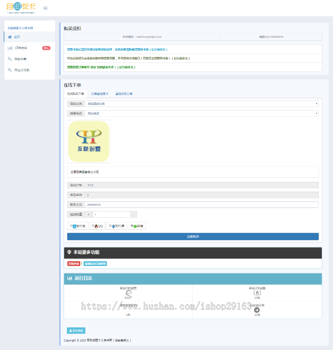Image resolution: width=333 pixels, height=350 pixels.
Task: Switch to the 订单查询提卡 tab
Action: click(x=100, y=94)
